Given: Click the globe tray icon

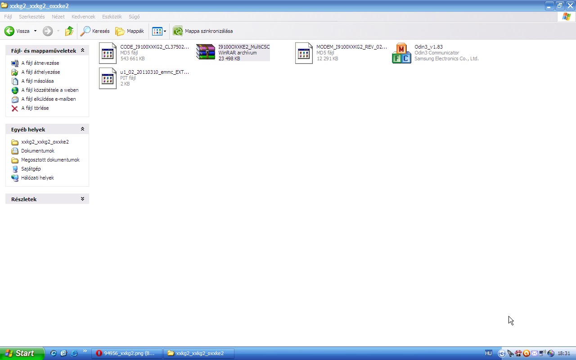Looking at the screenshot, I should coord(551,353).
